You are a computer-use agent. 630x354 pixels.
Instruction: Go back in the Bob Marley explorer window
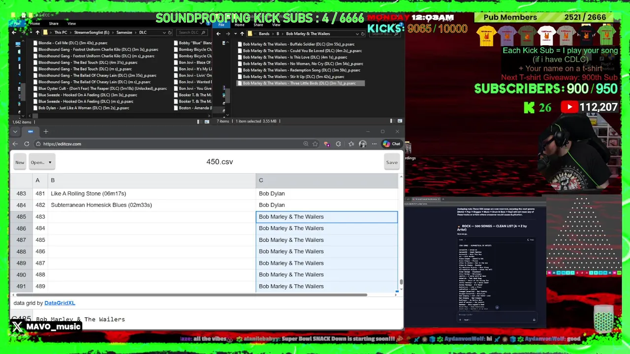219,34
